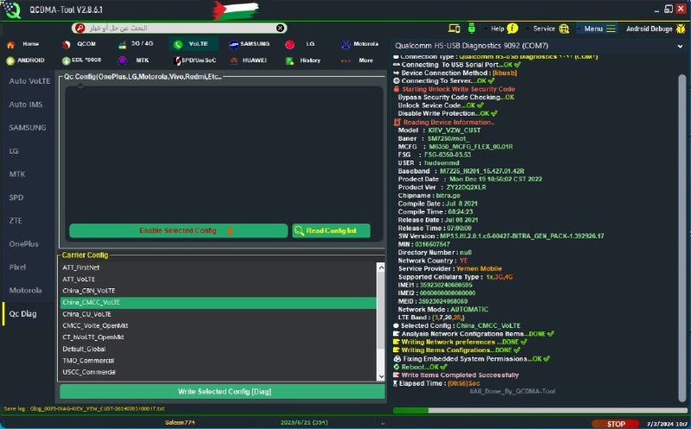Click the QCDMA-Tool logo icon
The width and height of the screenshot is (691, 429).
11,9
